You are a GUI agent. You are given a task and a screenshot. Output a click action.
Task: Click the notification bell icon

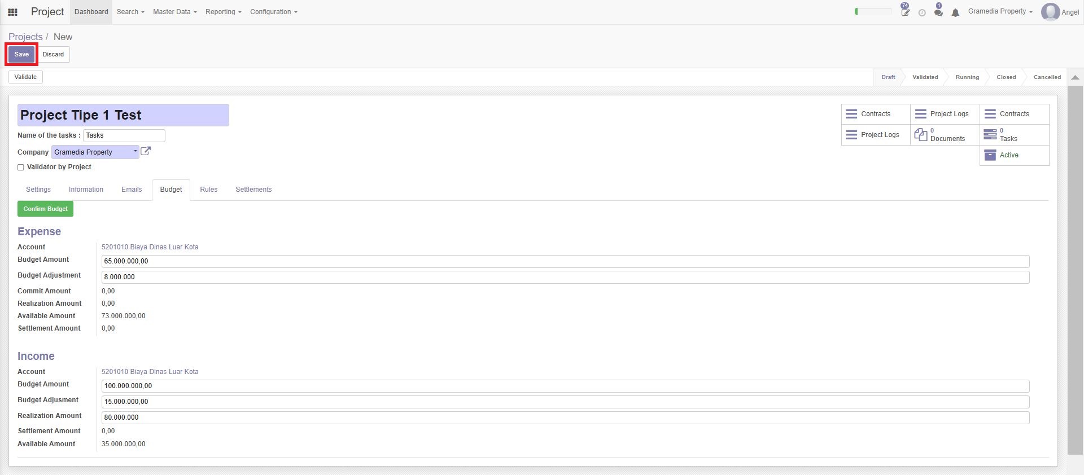tap(955, 12)
